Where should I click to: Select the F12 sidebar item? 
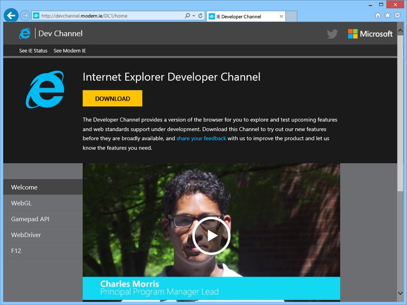43,251
